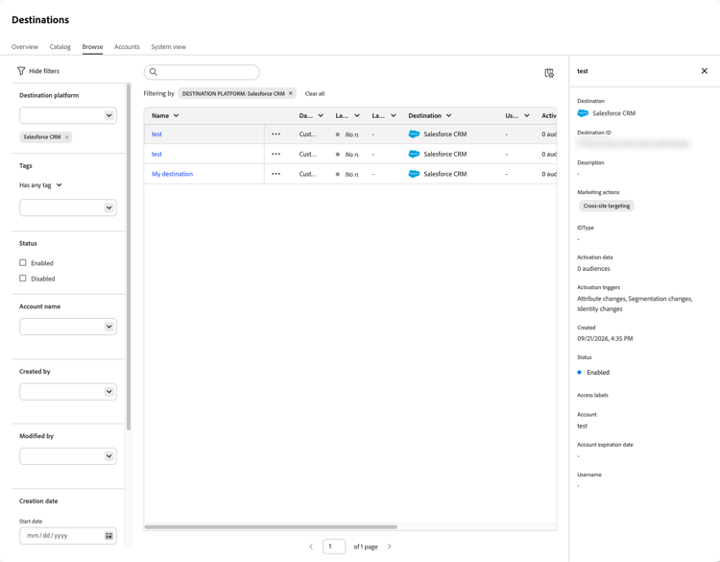Open the more actions menu for My destination
The width and height of the screenshot is (720, 562).
[276, 174]
